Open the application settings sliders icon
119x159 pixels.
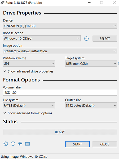point(20,144)
